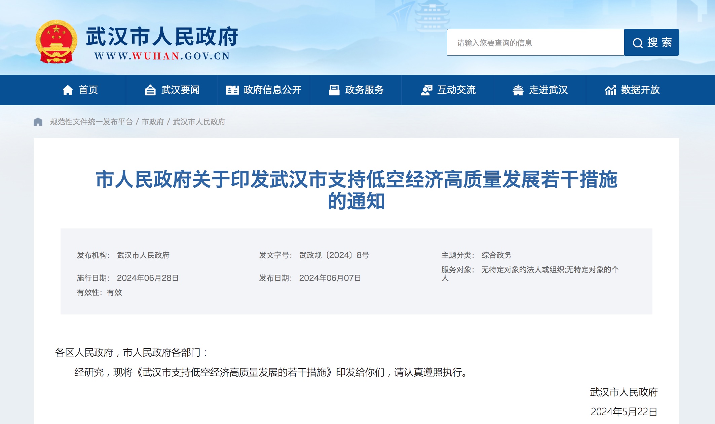Select the home icon beside 首页
This screenshot has width=715, height=424.
[69, 90]
